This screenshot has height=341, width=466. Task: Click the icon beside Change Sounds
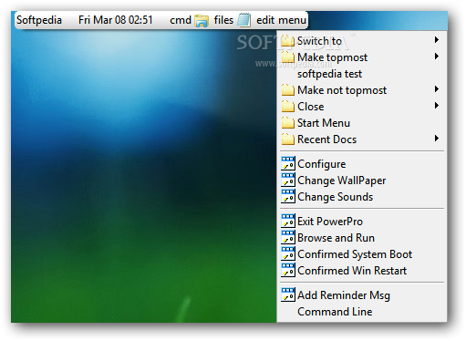coord(288,196)
